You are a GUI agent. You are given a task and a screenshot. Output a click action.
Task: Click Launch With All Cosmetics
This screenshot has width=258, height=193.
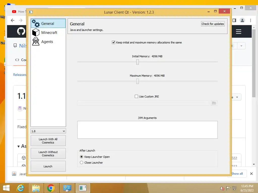coord(48,141)
